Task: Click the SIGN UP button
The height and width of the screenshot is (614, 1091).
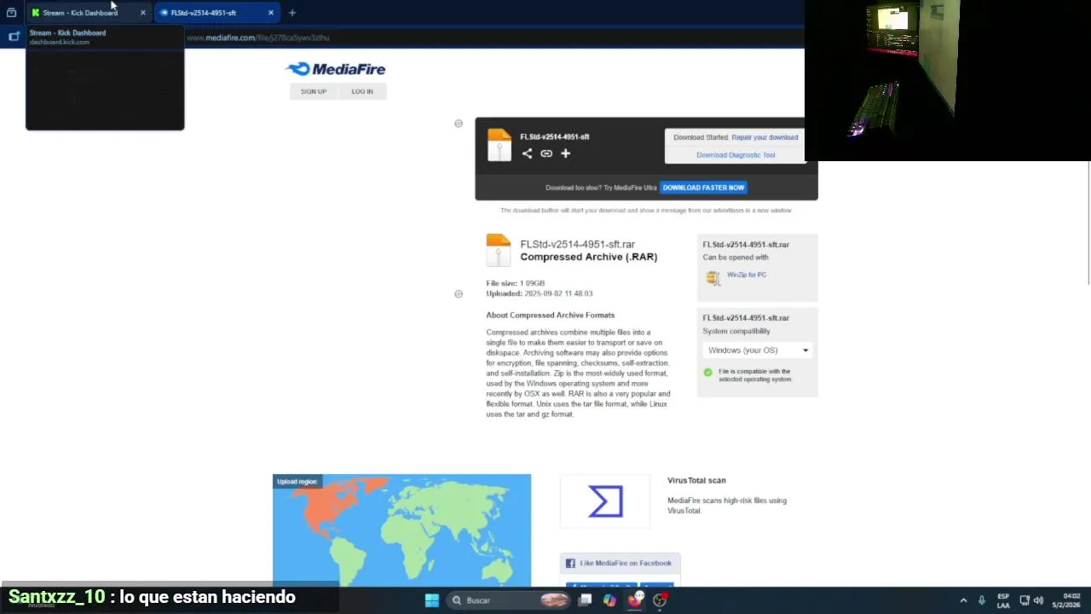Action: pyautogui.click(x=313, y=91)
